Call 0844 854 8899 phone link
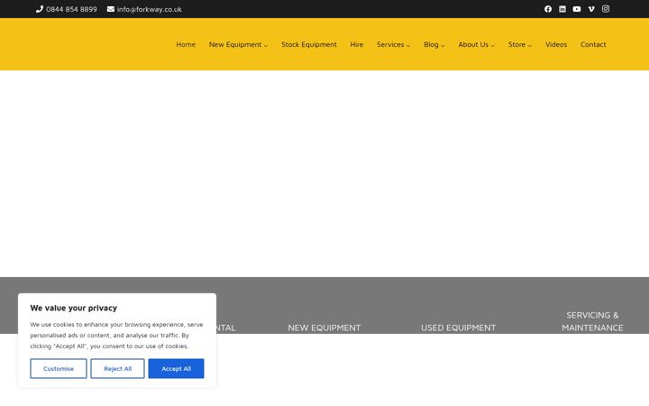 (71, 9)
